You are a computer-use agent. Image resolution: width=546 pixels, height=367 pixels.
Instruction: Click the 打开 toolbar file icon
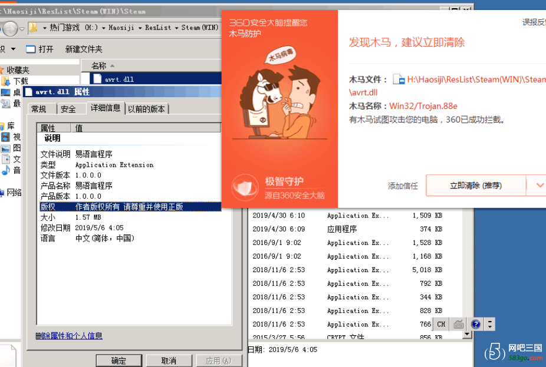pyautogui.click(x=31, y=49)
